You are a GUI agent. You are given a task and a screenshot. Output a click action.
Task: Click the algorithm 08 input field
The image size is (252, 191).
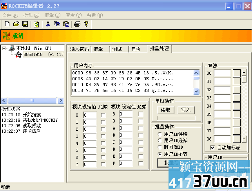coord(223,139)
